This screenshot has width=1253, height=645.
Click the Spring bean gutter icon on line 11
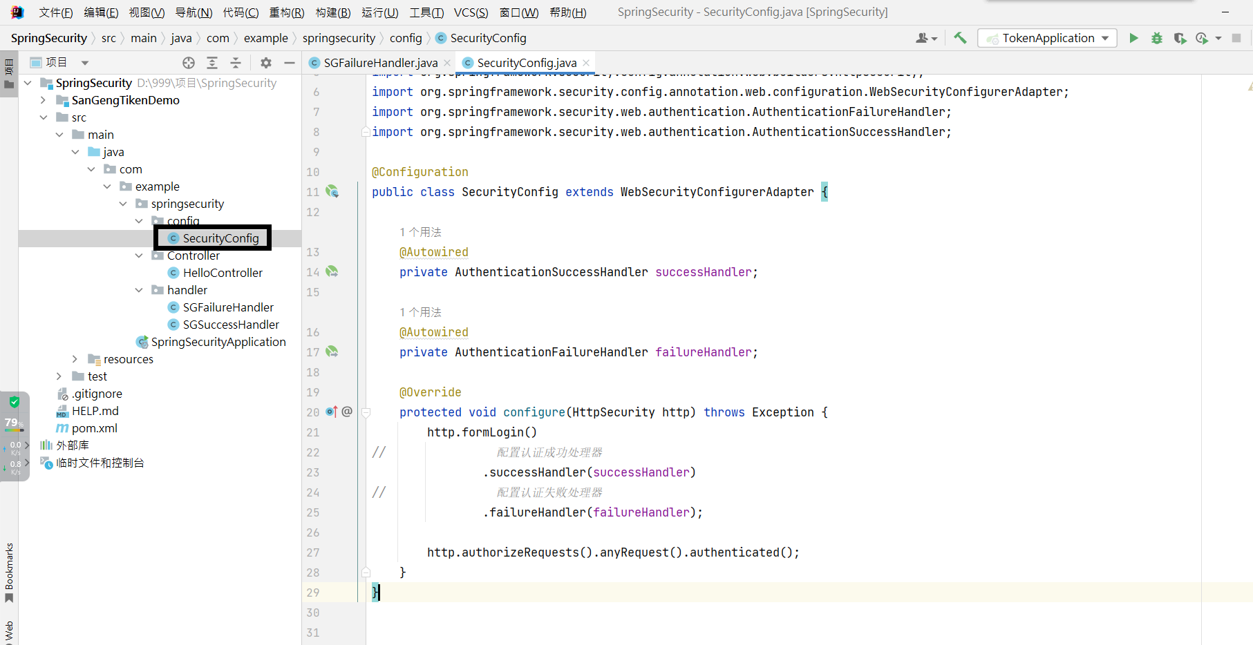pos(332,192)
